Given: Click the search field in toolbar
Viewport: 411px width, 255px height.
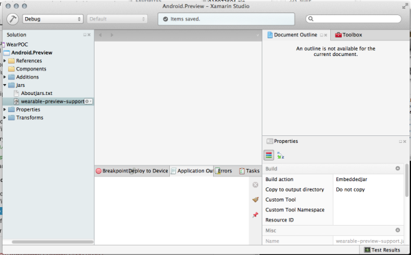Looking at the screenshot, I should (x=353, y=19).
